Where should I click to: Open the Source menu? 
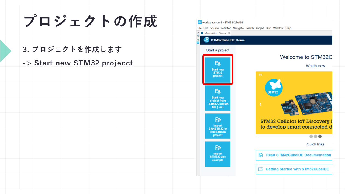tap(215, 28)
